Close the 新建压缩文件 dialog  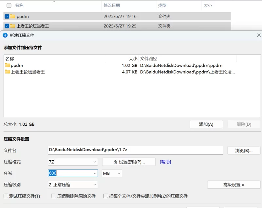click(259, 35)
